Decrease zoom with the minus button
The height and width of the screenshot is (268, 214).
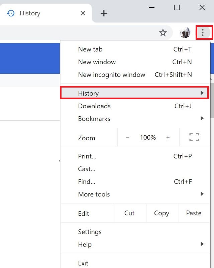128,138
